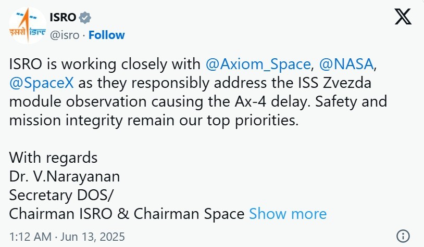Click the 'mission integrity remain our top priorities' line
The image size is (424, 247).
point(154,121)
